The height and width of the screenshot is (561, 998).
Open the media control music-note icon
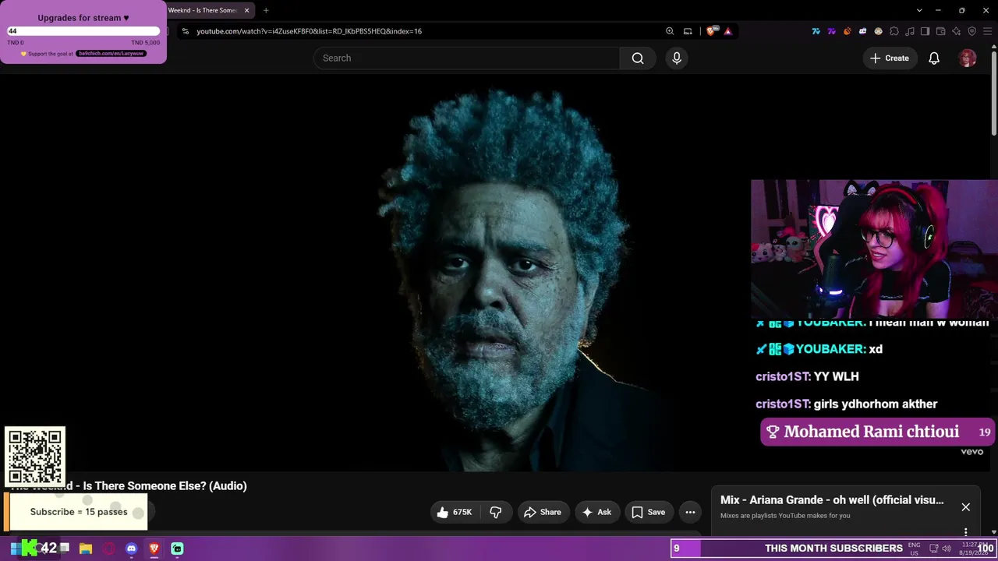909,31
